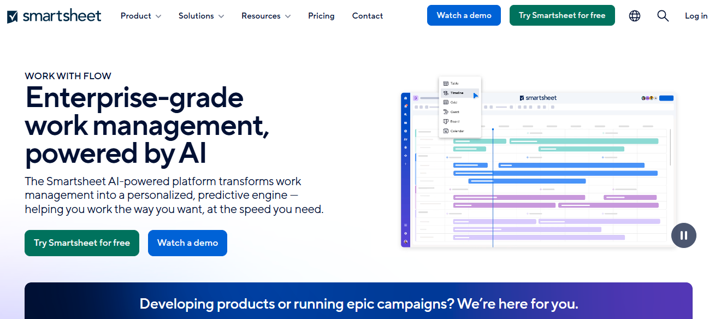Expand the Product menu
This screenshot has width=721, height=319.
(x=141, y=16)
